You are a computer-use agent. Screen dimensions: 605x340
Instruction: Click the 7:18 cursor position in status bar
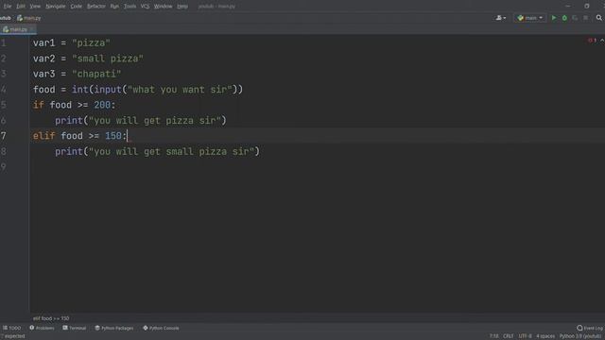[493, 336]
